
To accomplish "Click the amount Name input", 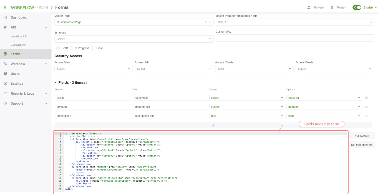I will pyautogui.click(x=93, y=107).
